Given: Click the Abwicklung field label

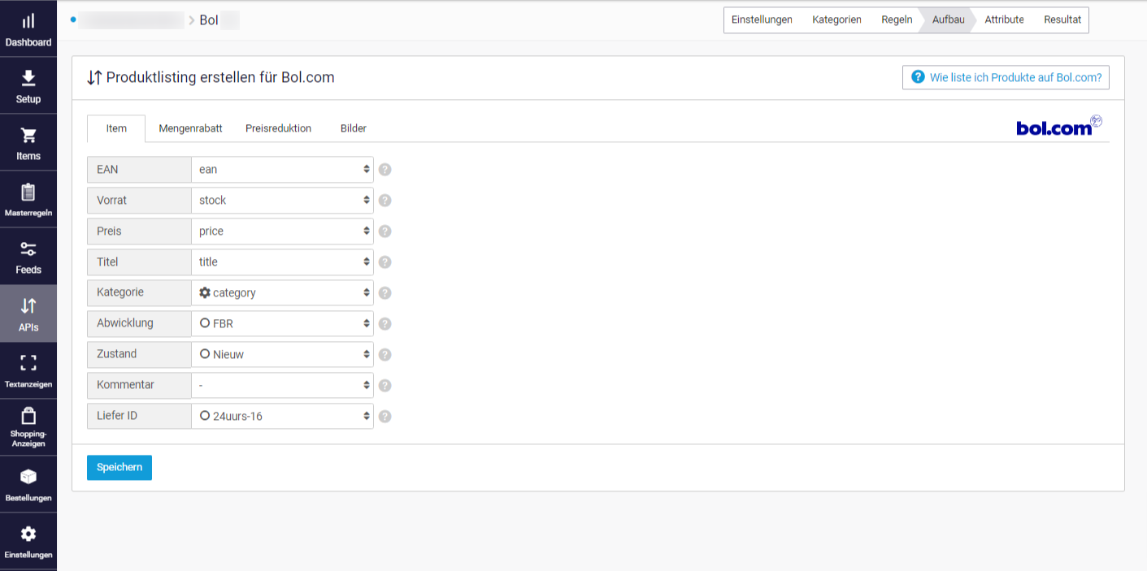Looking at the screenshot, I should [139, 323].
